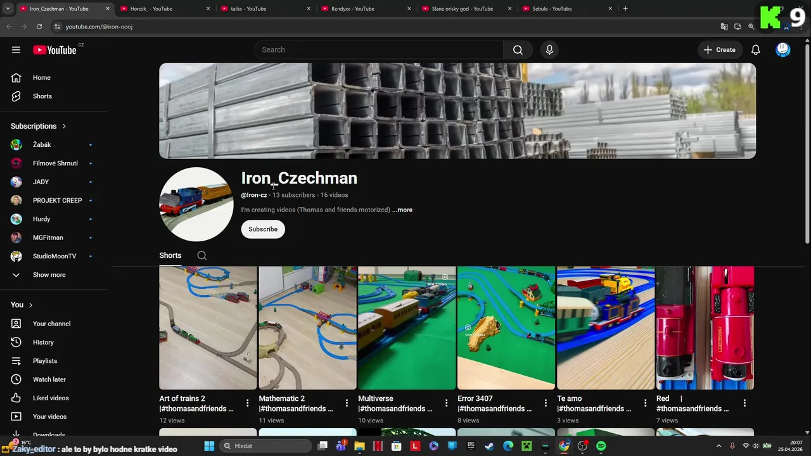The height and width of the screenshot is (456, 811).
Task: Select the Shorts channel tab
Action: [170, 255]
